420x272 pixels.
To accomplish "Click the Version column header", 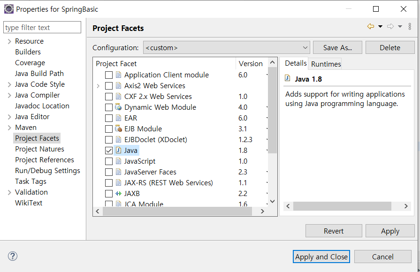I will coord(251,63).
